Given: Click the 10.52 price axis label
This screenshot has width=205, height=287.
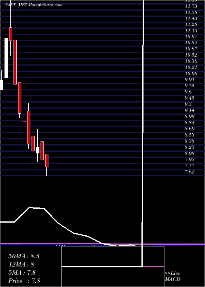Looking at the screenshot, I should [191, 55].
